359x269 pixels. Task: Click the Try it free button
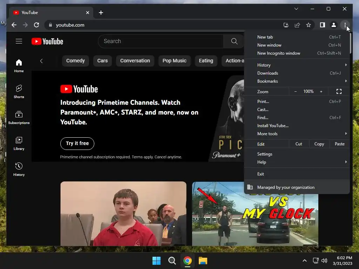pyautogui.click(x=77, y=143)
